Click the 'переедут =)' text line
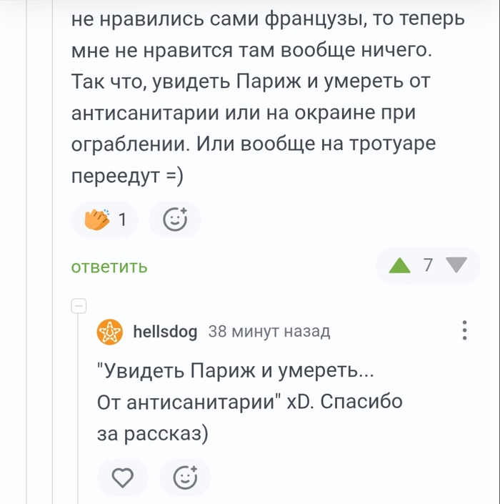Viewport: 500px width, 504px height. tap(128, 176)
